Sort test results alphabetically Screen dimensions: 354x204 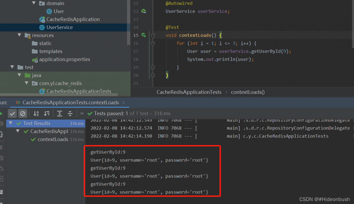click(36, 113)
